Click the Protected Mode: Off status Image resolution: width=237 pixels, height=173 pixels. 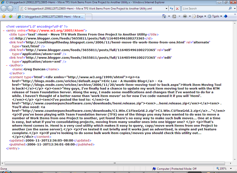click(184, 169)
